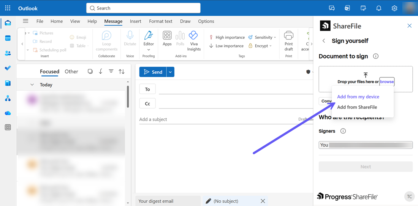The width and height of the screenshot is (418, 206).
Task: Click the Send button
Action: [x=153, y=72]
